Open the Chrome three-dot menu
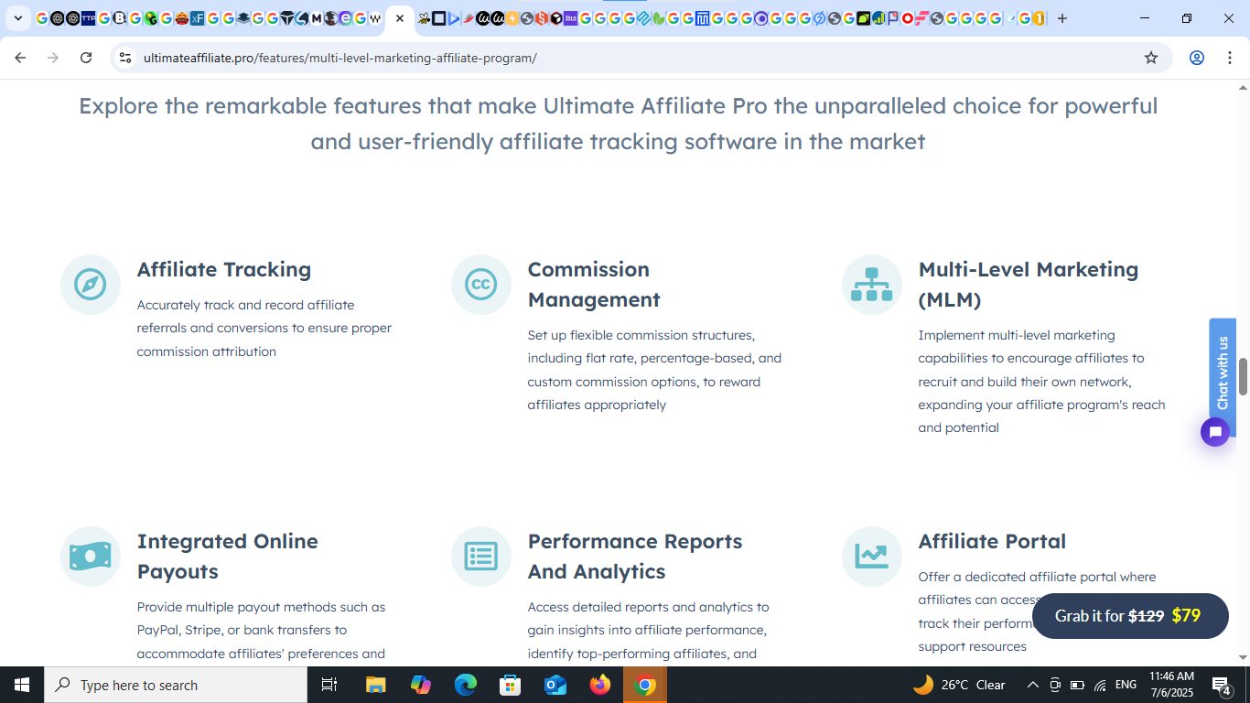The image size is (1250, 703). click(1230, 58)
